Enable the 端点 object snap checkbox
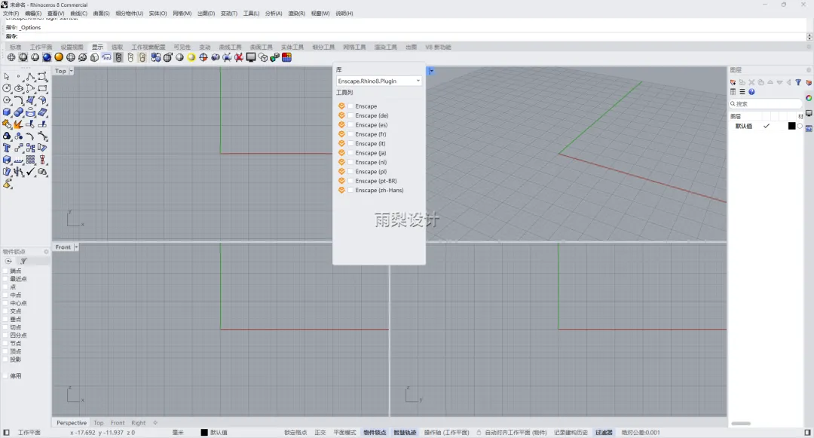Image resolution: width=814 pixels, height=438 pixels. click(6, 271)
